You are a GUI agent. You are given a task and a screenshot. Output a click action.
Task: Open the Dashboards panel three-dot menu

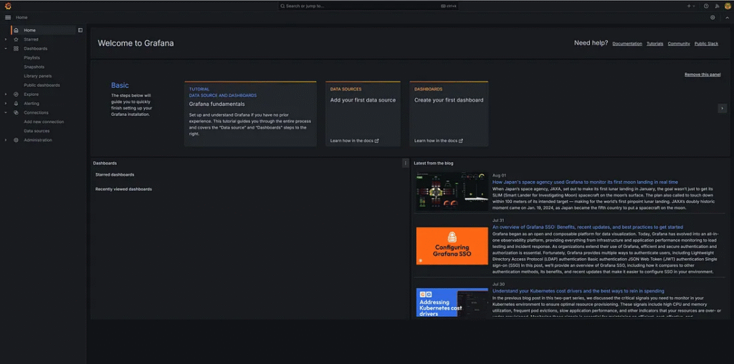pos(406,163)
